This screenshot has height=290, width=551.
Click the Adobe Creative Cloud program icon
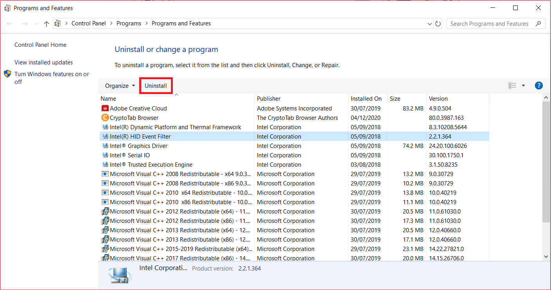(105, 109)
